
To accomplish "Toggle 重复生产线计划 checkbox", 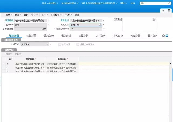I will coord(78,44).
